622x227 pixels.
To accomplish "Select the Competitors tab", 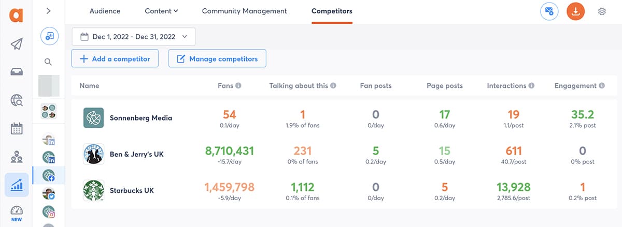I will coord(332,11).
